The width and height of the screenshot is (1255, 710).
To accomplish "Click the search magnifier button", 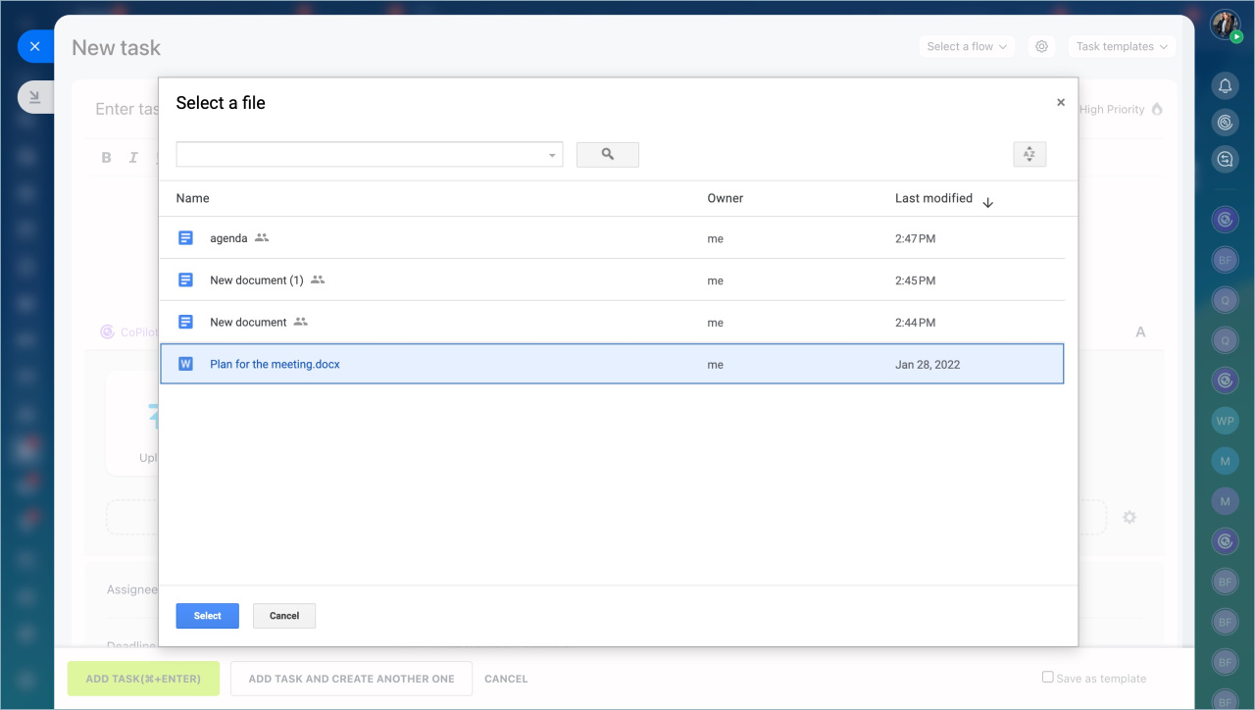I will [x=607, y=155].
